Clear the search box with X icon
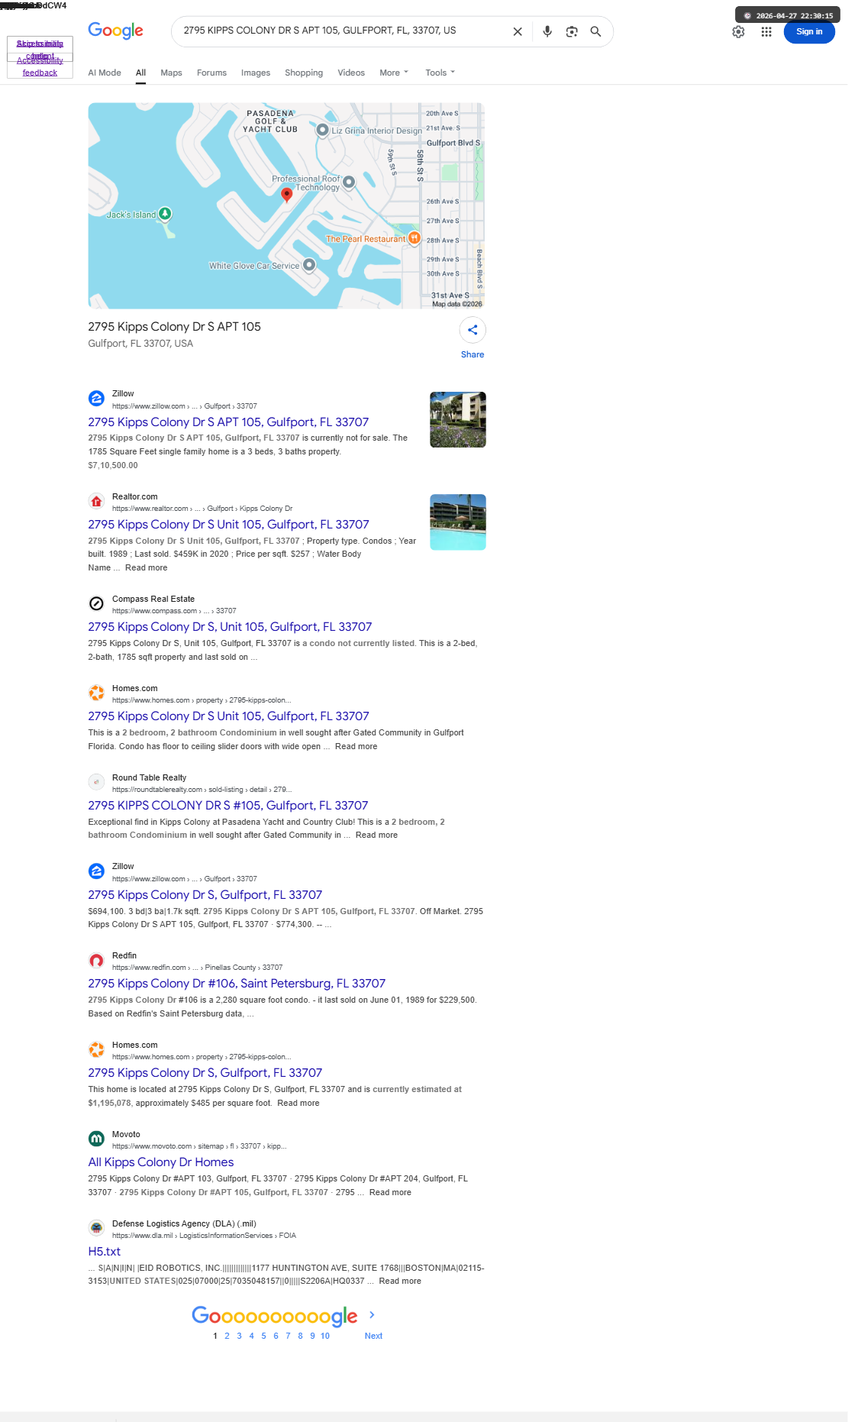The height and width of the screenshot is (1422, 858). 518,31
